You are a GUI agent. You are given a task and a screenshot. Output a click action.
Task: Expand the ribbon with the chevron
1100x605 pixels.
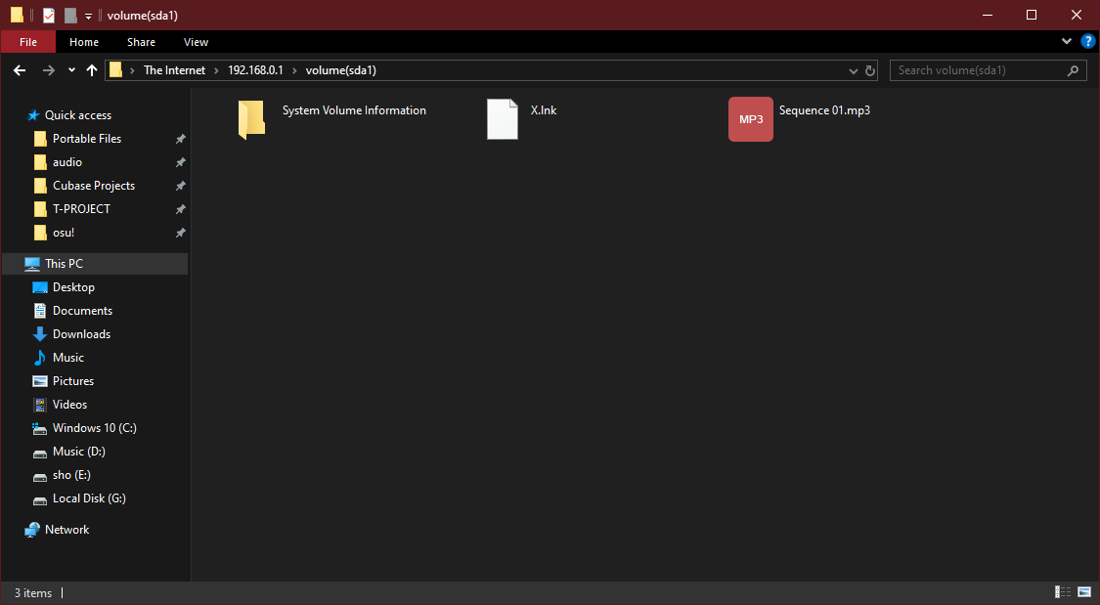[1067, 41]
